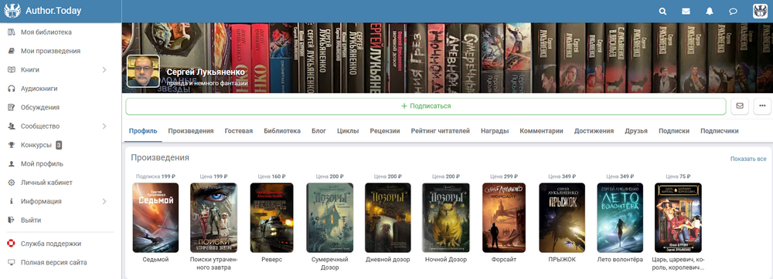This screenshot has height=279, width=773.
Task: Click the open book icon beside Книги
Action: pyautogui.click(x=11, y=69)
